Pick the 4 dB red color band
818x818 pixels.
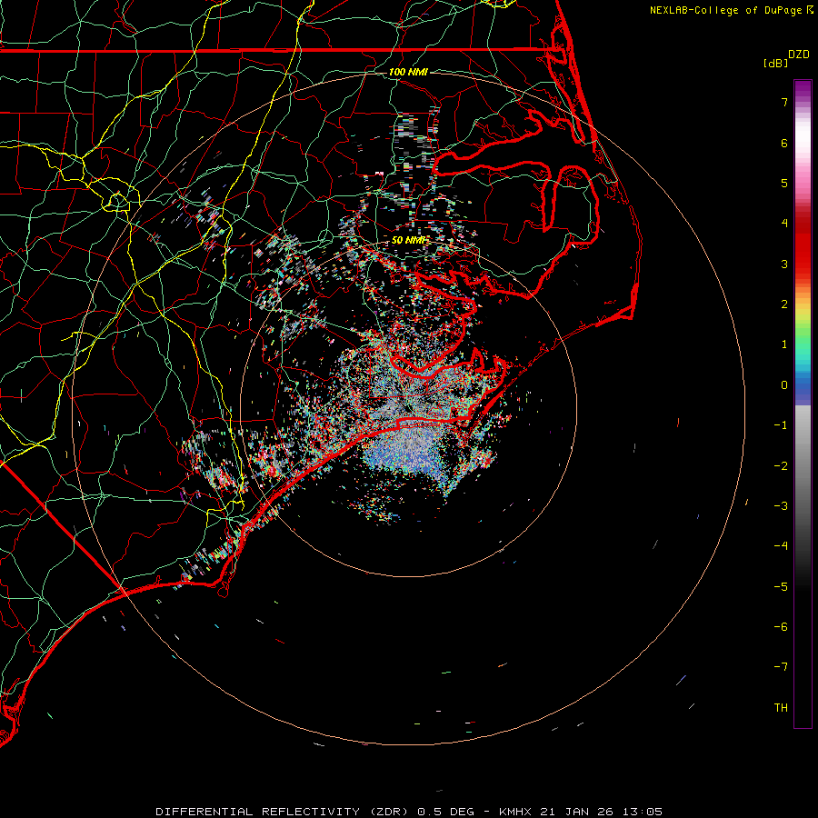[x=803, y=224]
